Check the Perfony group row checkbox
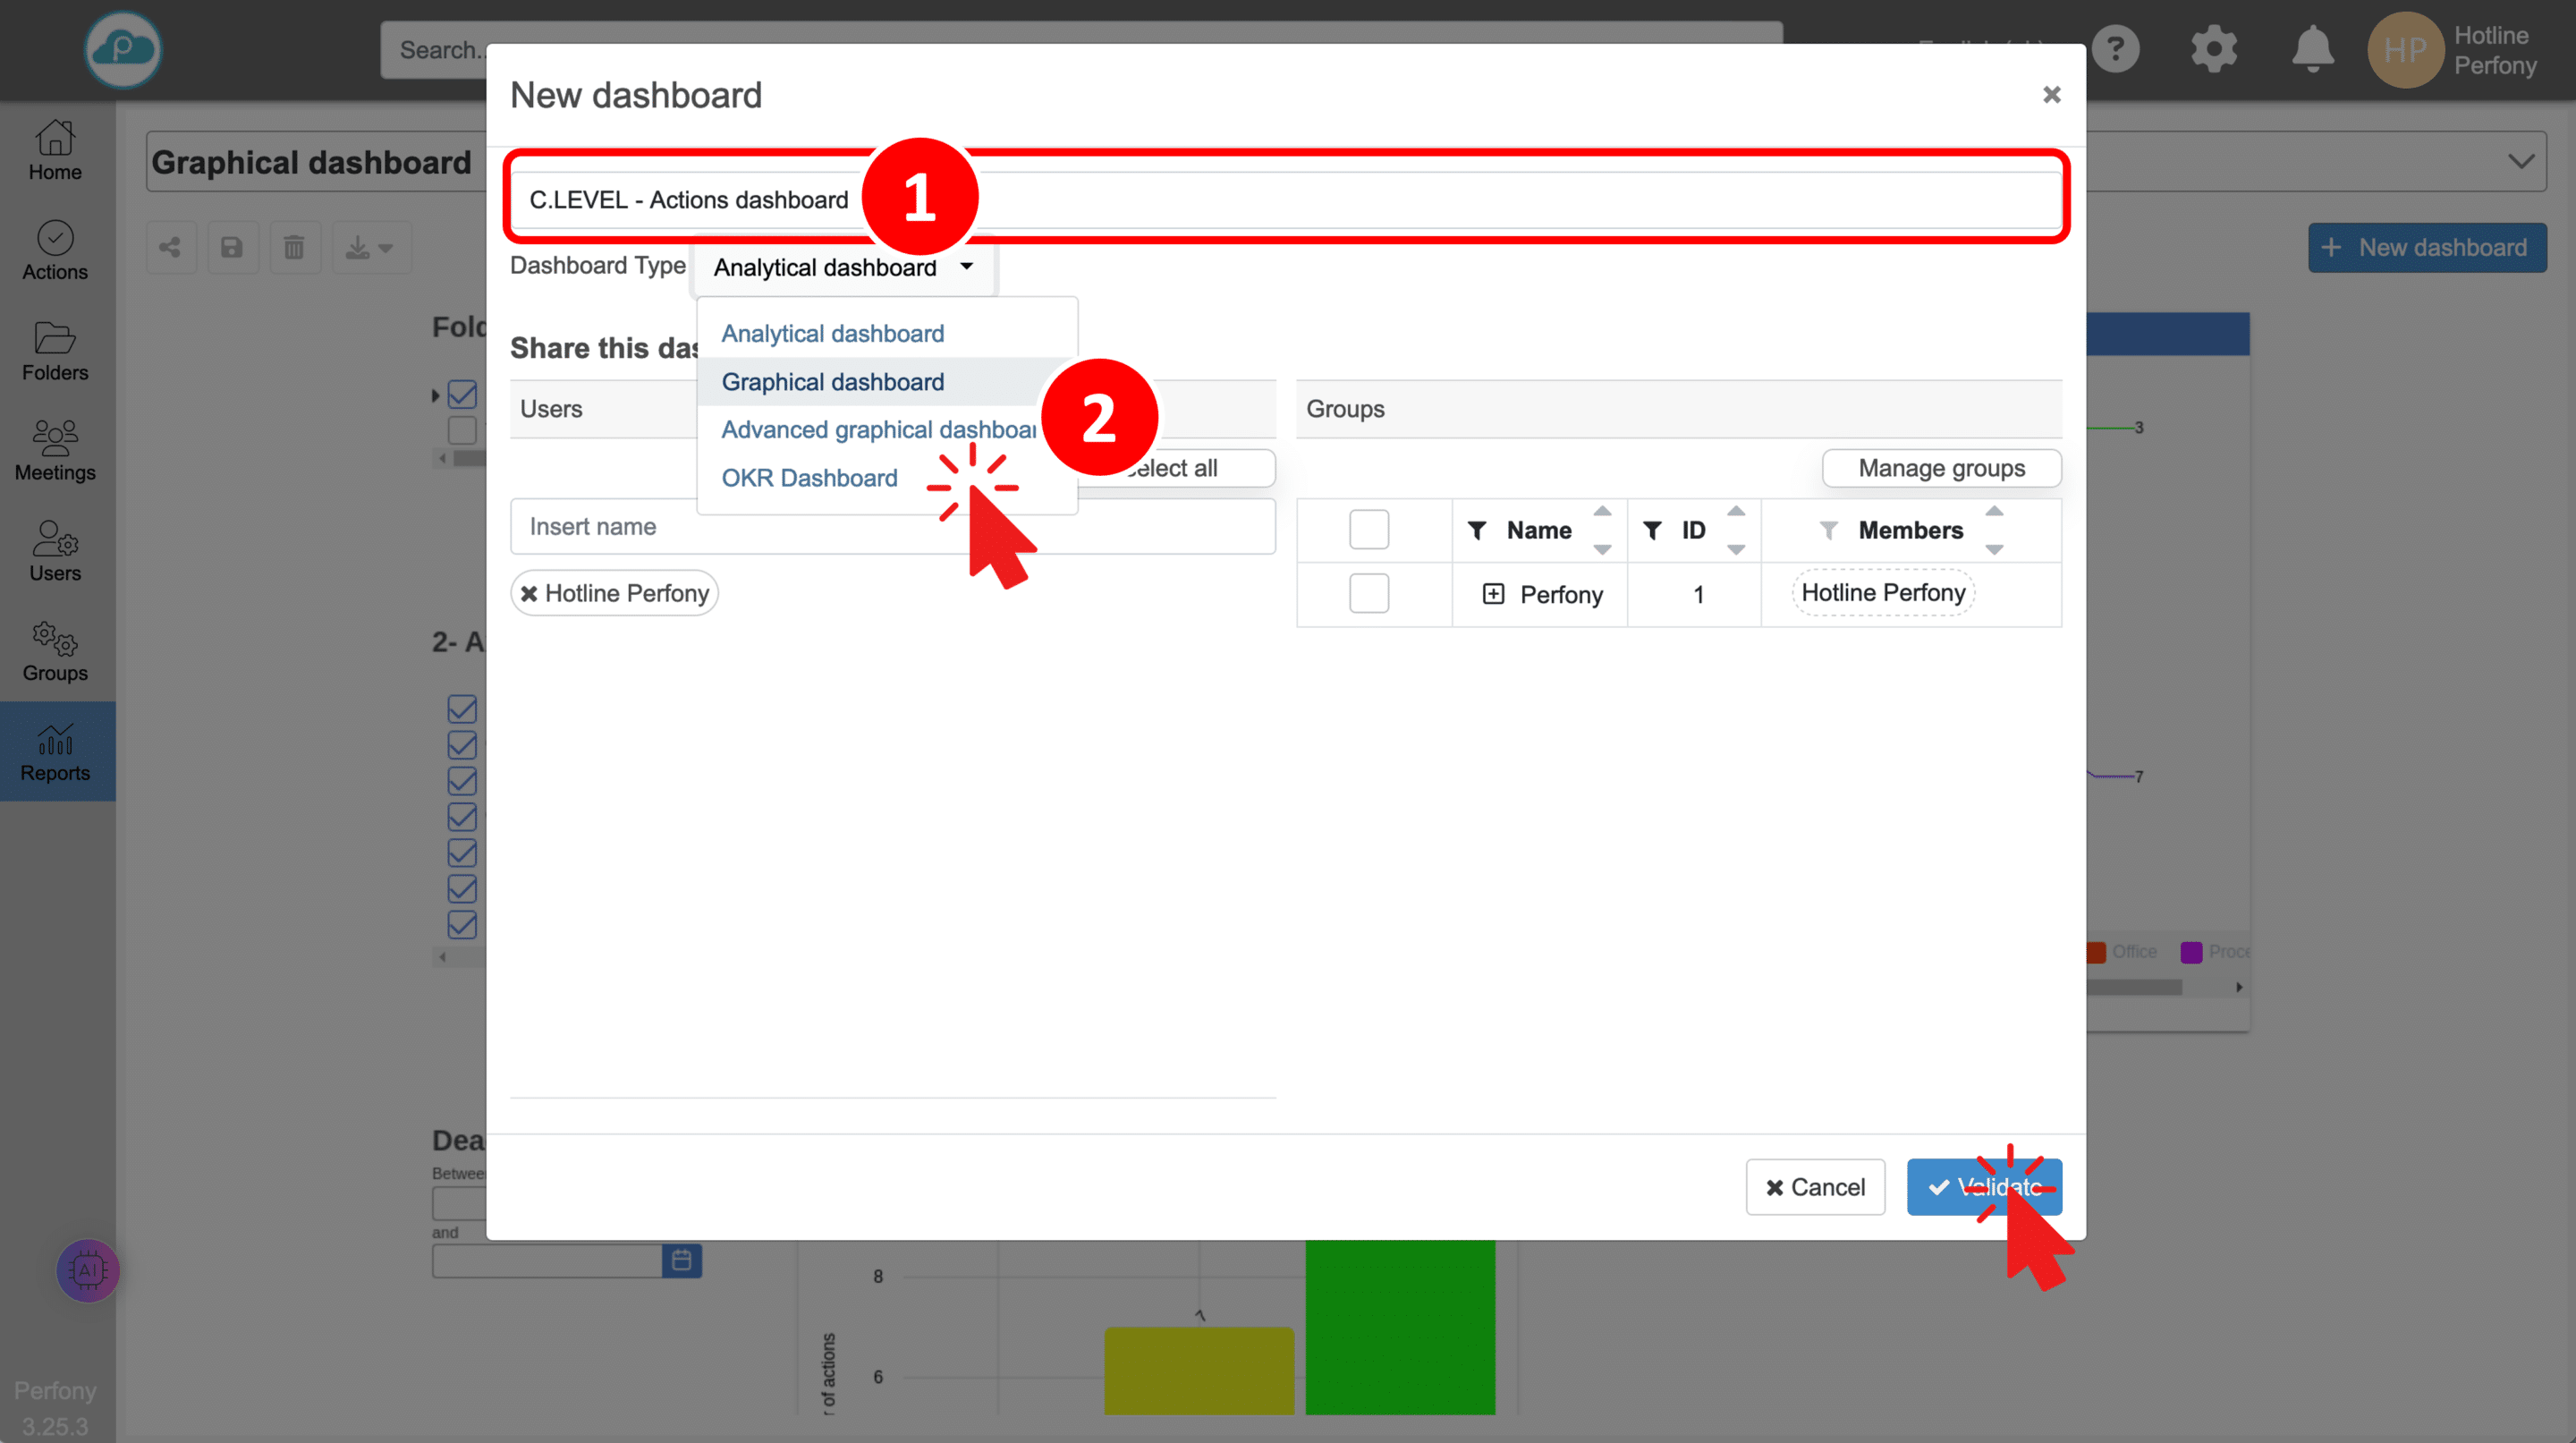 tap(1368, 593)
